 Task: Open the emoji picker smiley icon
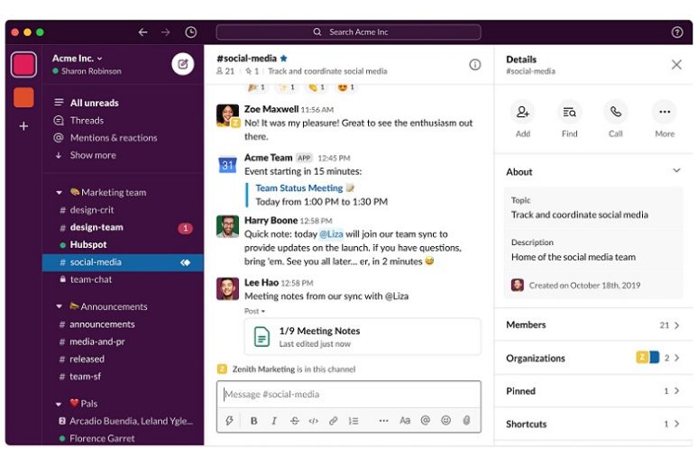pyautogui.click(x=445, y=420)
